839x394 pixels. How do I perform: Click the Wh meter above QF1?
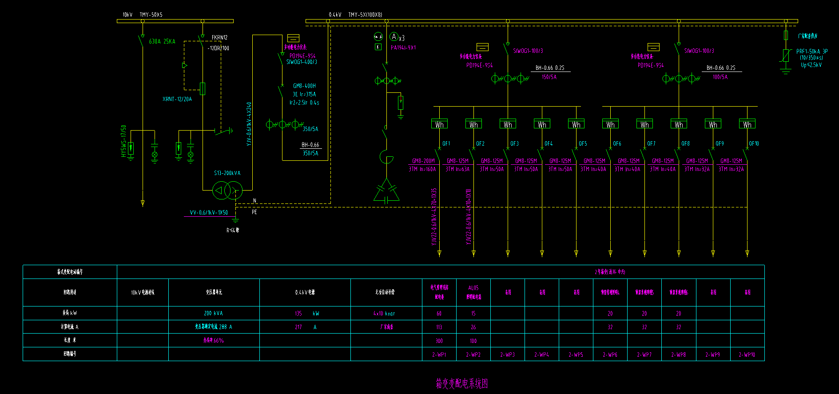(439, 124)
